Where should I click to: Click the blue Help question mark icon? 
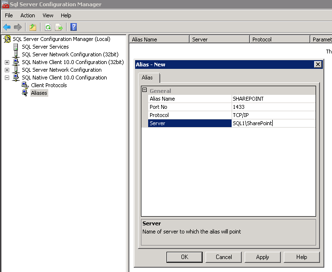pyautogui.click(x=73, y=27)
